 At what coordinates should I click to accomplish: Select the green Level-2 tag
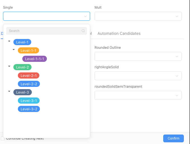[23, 67]
